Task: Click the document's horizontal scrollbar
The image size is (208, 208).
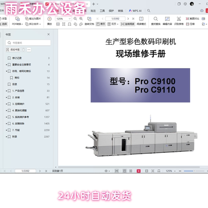Action: coord(128,167)
